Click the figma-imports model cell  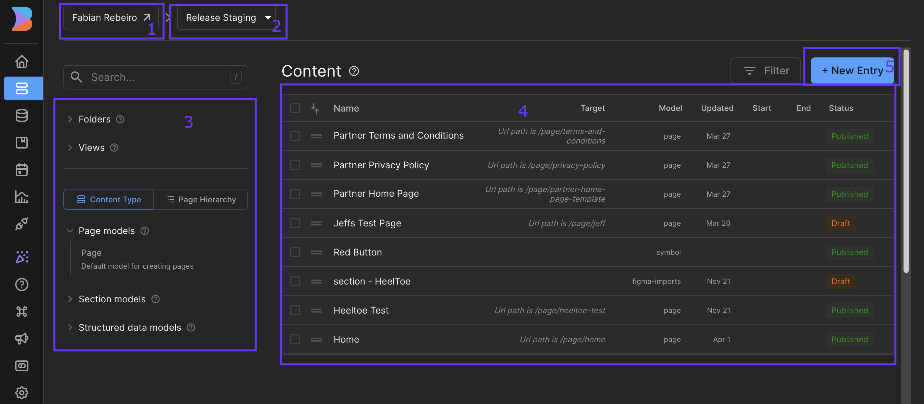click(656, 282)
